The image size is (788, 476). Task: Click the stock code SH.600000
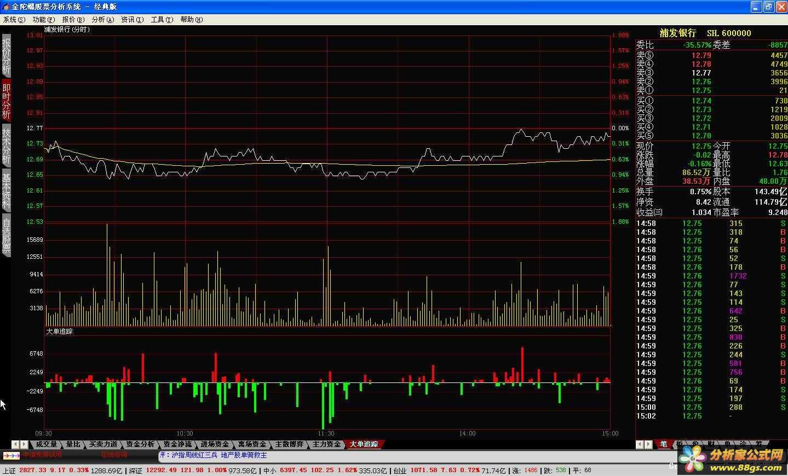click(x=729, y=33)
